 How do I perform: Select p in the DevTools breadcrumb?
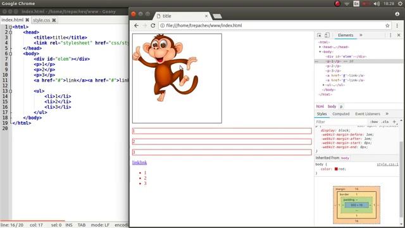(341, 106)
